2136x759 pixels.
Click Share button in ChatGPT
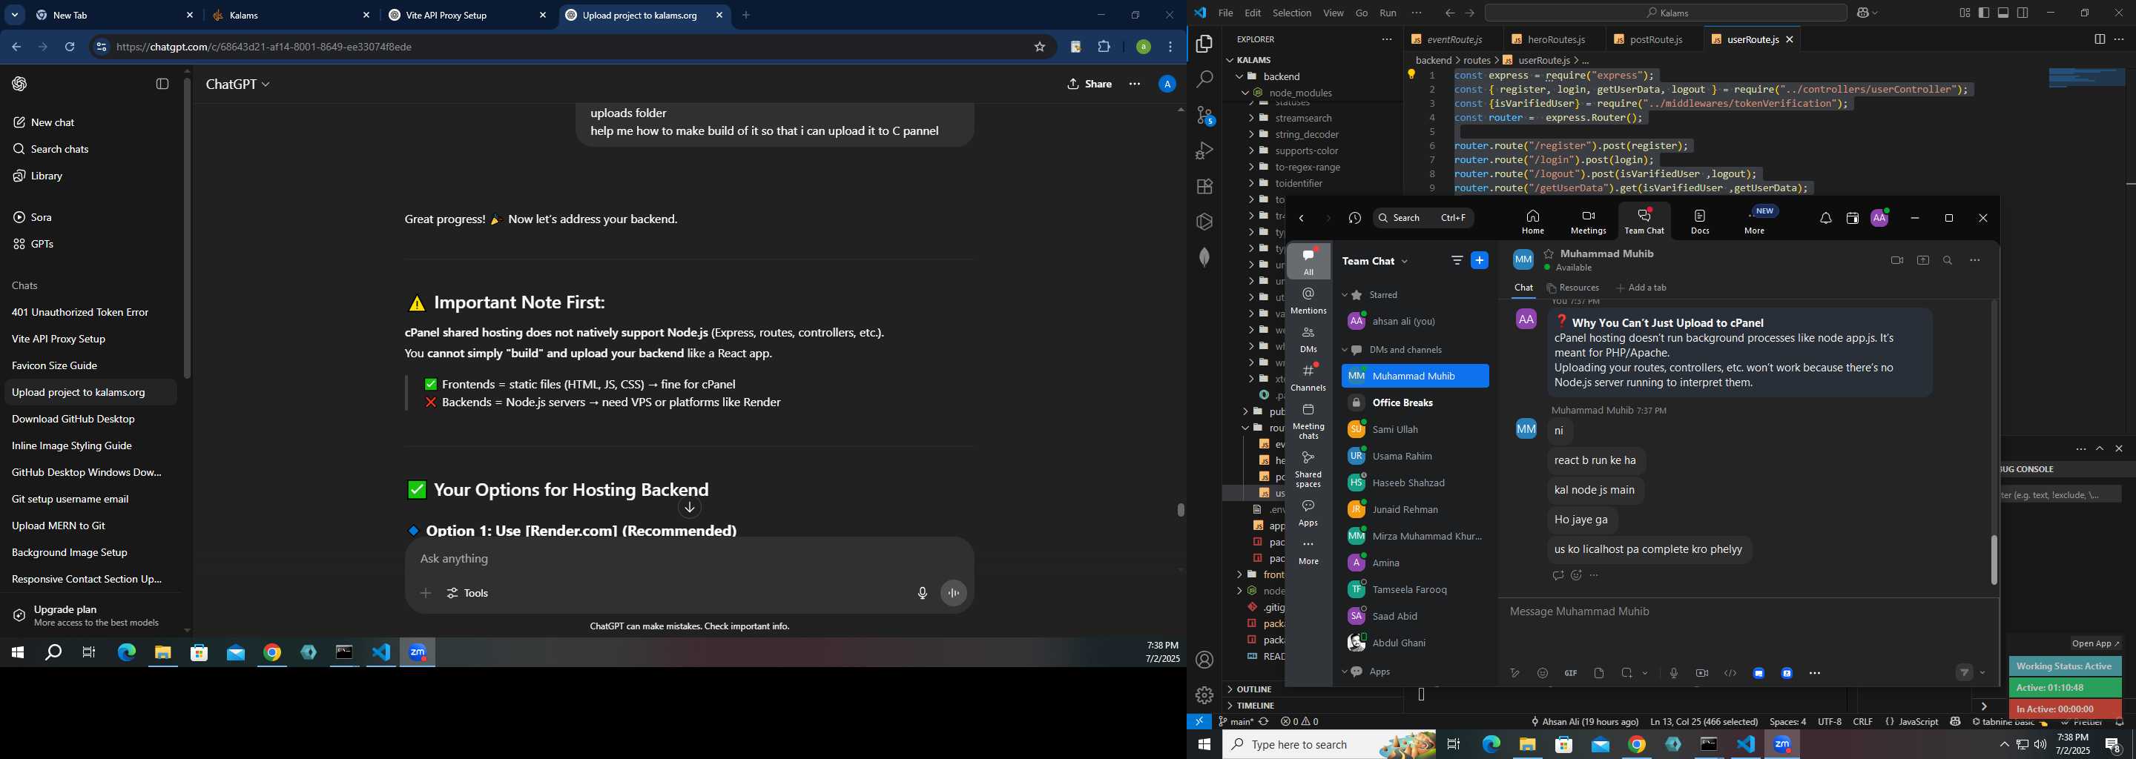[1090, 84]
